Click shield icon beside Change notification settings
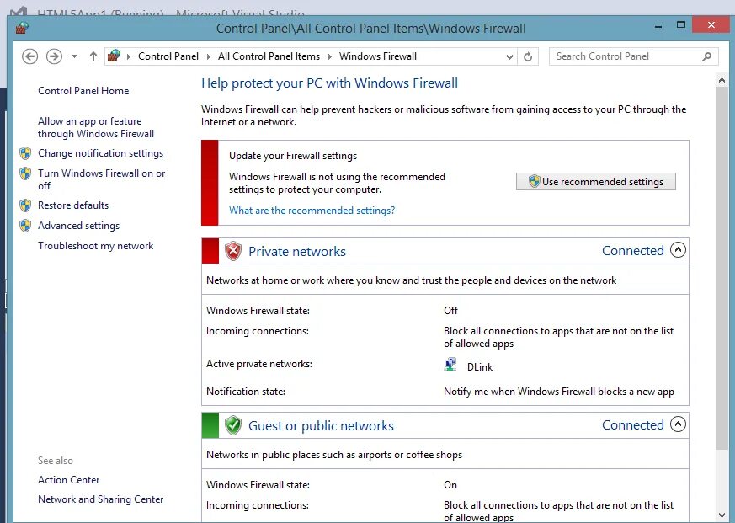 [x=25, y=153]
